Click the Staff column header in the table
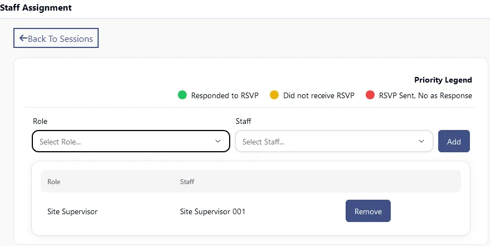This screenshot has width=490, height=246. click(x=187, y=181)
